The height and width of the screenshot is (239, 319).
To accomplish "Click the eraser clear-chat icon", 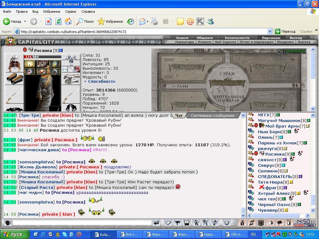I will tap(168, 223).
